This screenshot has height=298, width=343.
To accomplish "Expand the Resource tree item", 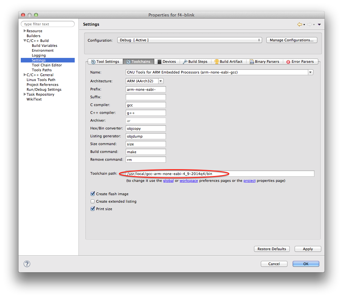I will tap(24, 31).
